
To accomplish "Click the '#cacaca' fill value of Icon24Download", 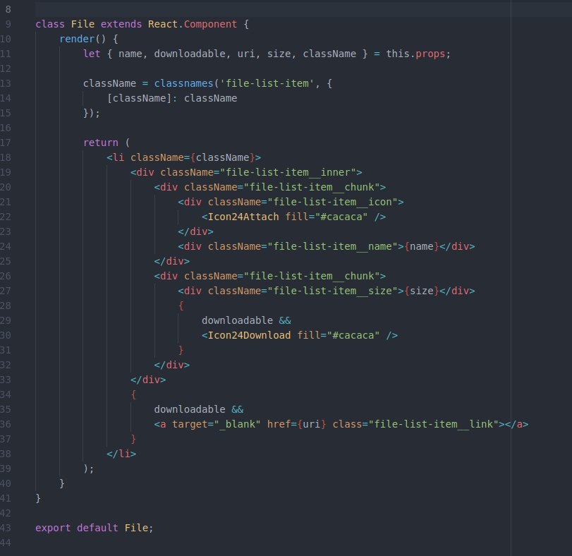I will click(353, 335).
